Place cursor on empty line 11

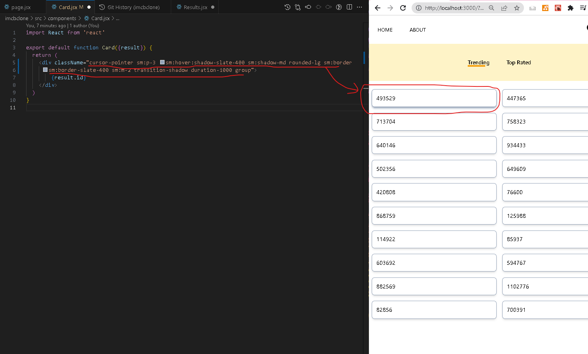click(194, 107)
